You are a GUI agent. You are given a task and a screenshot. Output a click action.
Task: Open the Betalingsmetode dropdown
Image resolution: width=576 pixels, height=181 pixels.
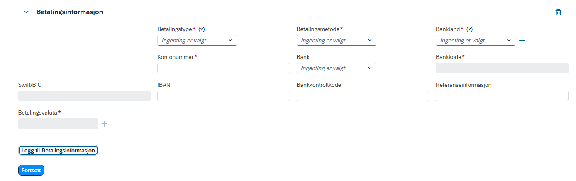pyautogui.click(x=336, y=40)
